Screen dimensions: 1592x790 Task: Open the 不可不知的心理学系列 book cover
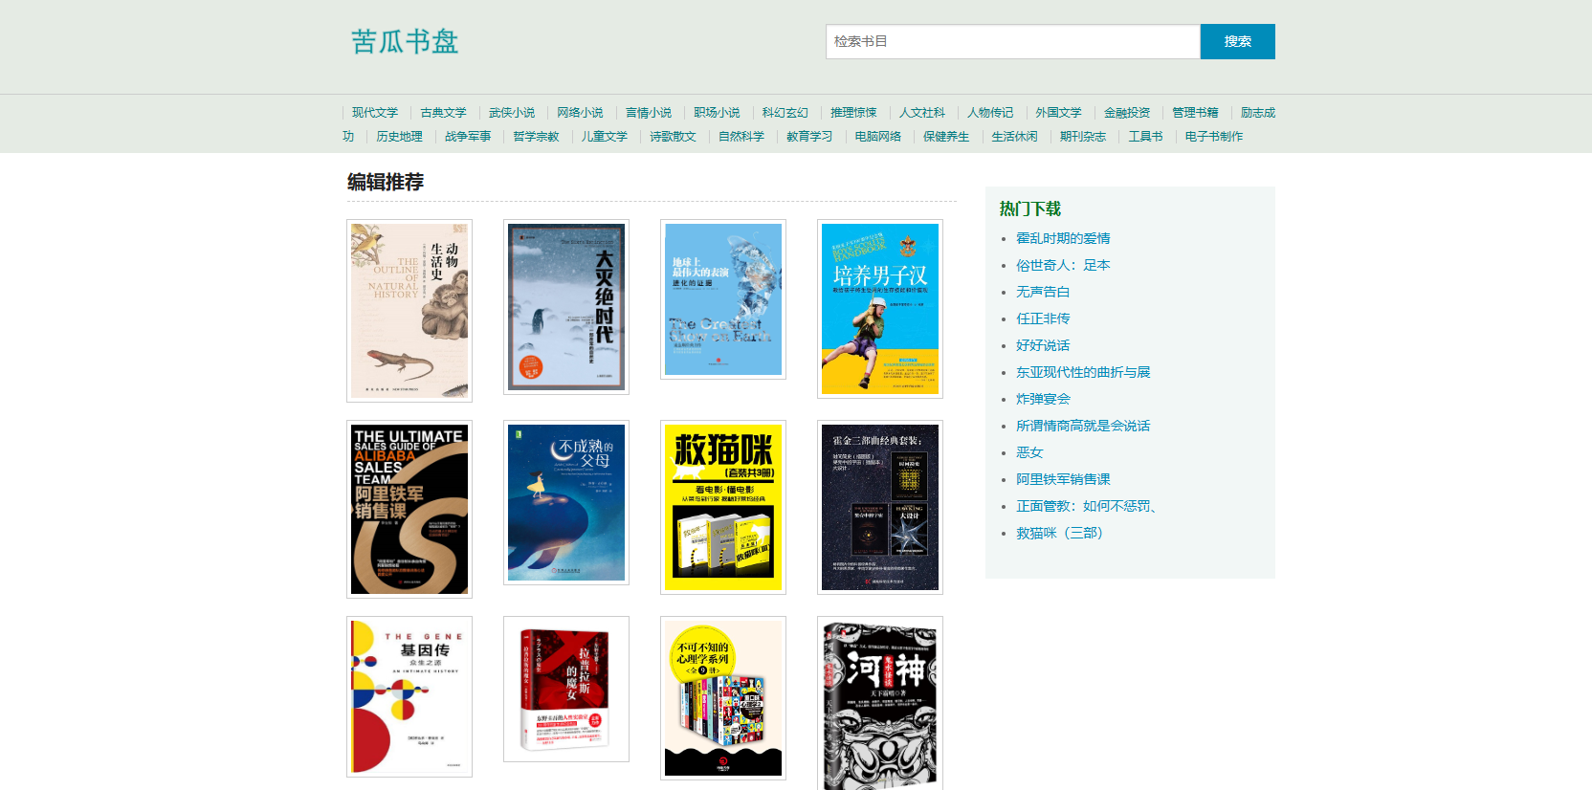coord(723,698)
